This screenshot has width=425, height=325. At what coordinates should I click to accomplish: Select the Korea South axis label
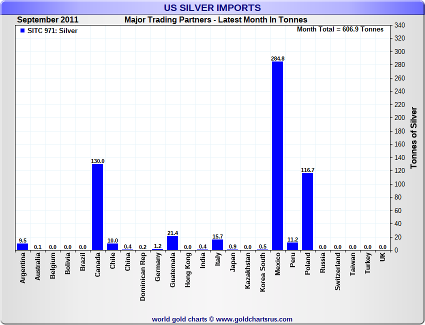[262, 272]
